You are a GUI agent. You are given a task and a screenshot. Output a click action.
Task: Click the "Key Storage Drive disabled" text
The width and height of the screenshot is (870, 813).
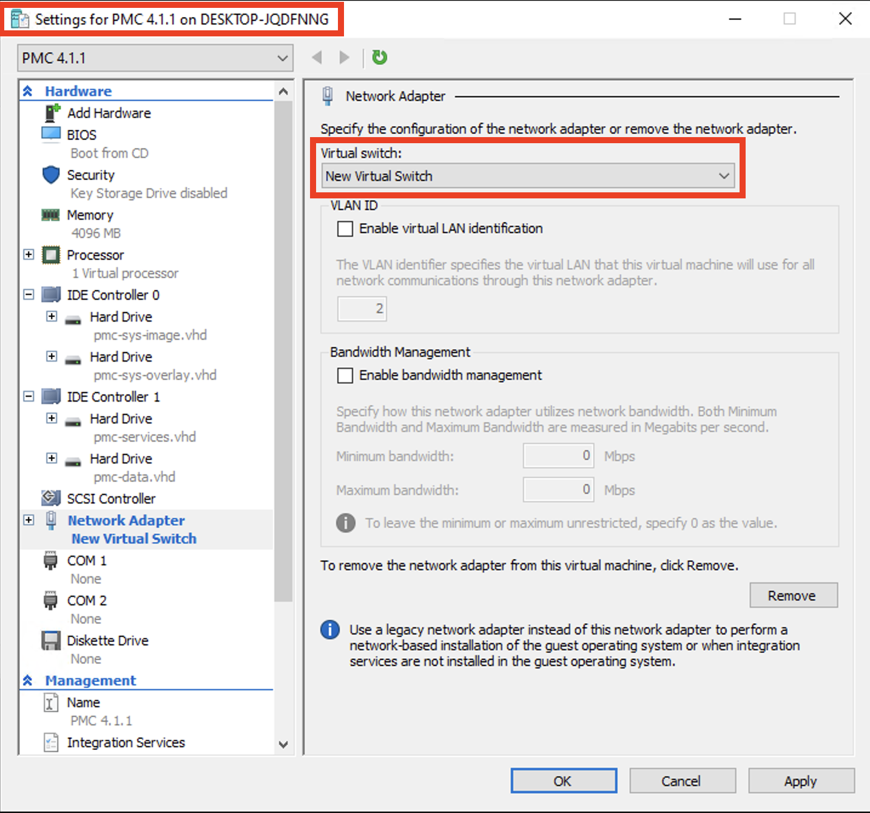click(149, 193)
